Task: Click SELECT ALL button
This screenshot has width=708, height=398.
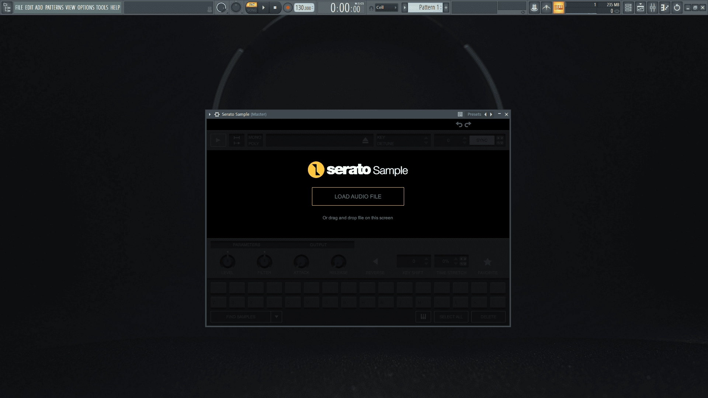Action: pos(451,317)
